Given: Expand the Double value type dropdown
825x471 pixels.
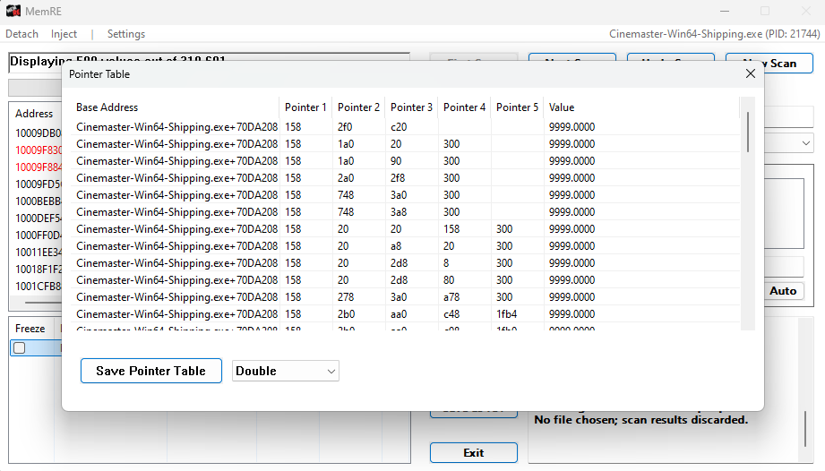Looking at the screenshot, I should click(x=286, y=371).
